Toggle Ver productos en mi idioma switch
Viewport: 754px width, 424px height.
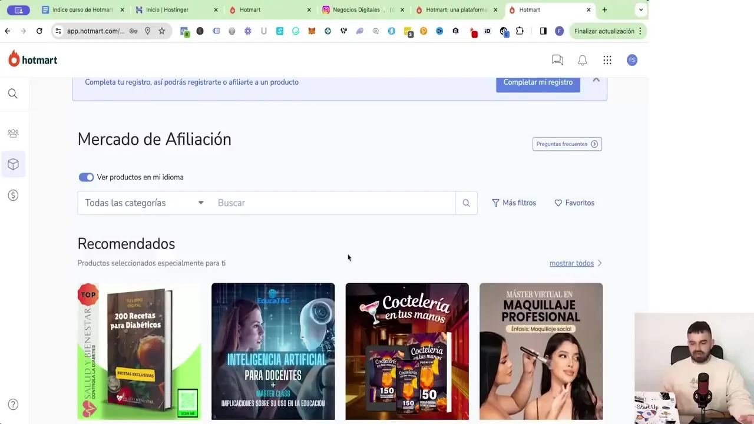pos(86,177)
